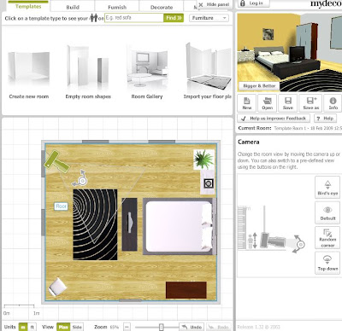This screenshot has width=342, height=331.
Task: Click the Undo button
Action: click(192, 327)
